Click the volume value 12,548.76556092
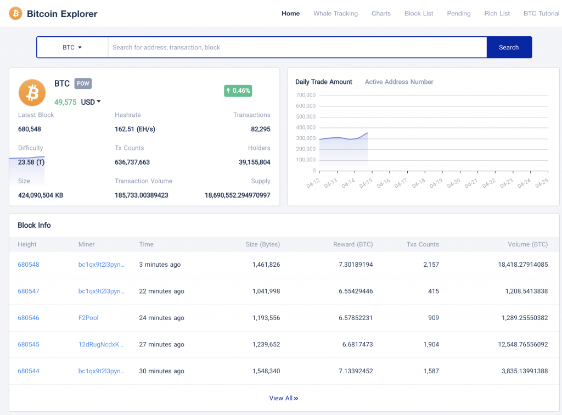Screen dimensions: 562x415 (523, 344)
